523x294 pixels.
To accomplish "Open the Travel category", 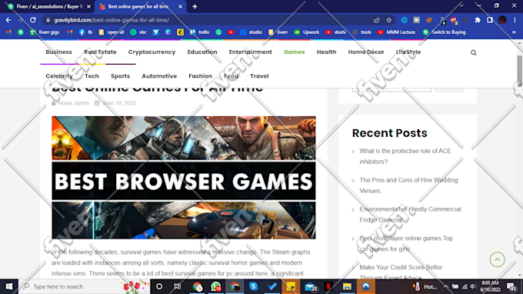I will coord(259,76).
